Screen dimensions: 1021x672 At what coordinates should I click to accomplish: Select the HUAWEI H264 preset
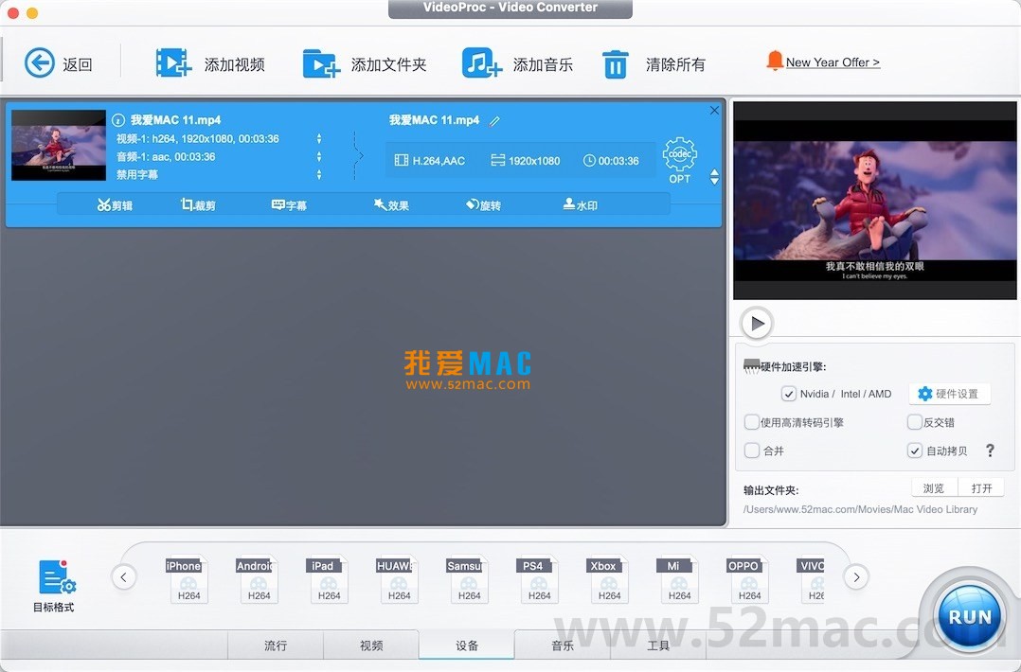click(398, 579)
